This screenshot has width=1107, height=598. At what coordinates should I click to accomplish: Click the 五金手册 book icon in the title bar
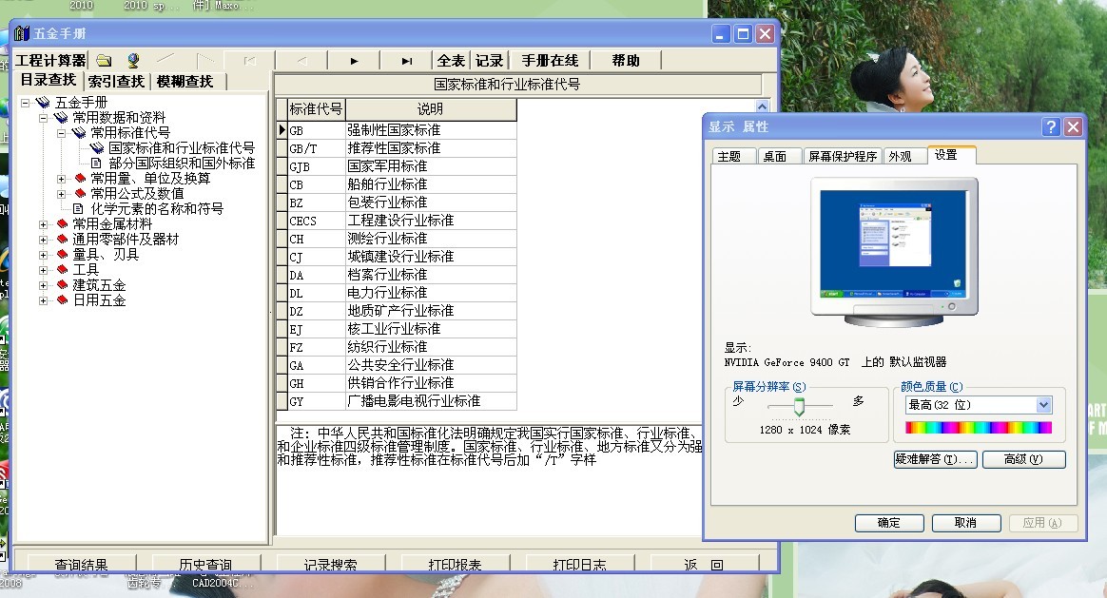click(22, 33)
